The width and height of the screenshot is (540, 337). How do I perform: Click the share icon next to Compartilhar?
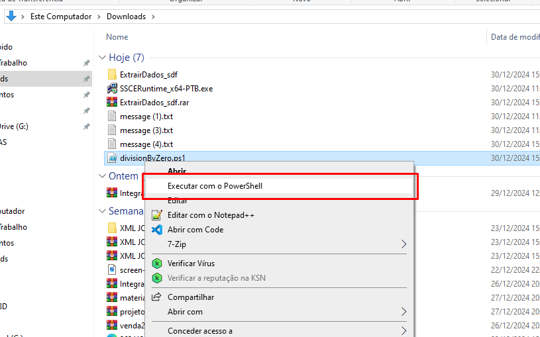point(157,297)
